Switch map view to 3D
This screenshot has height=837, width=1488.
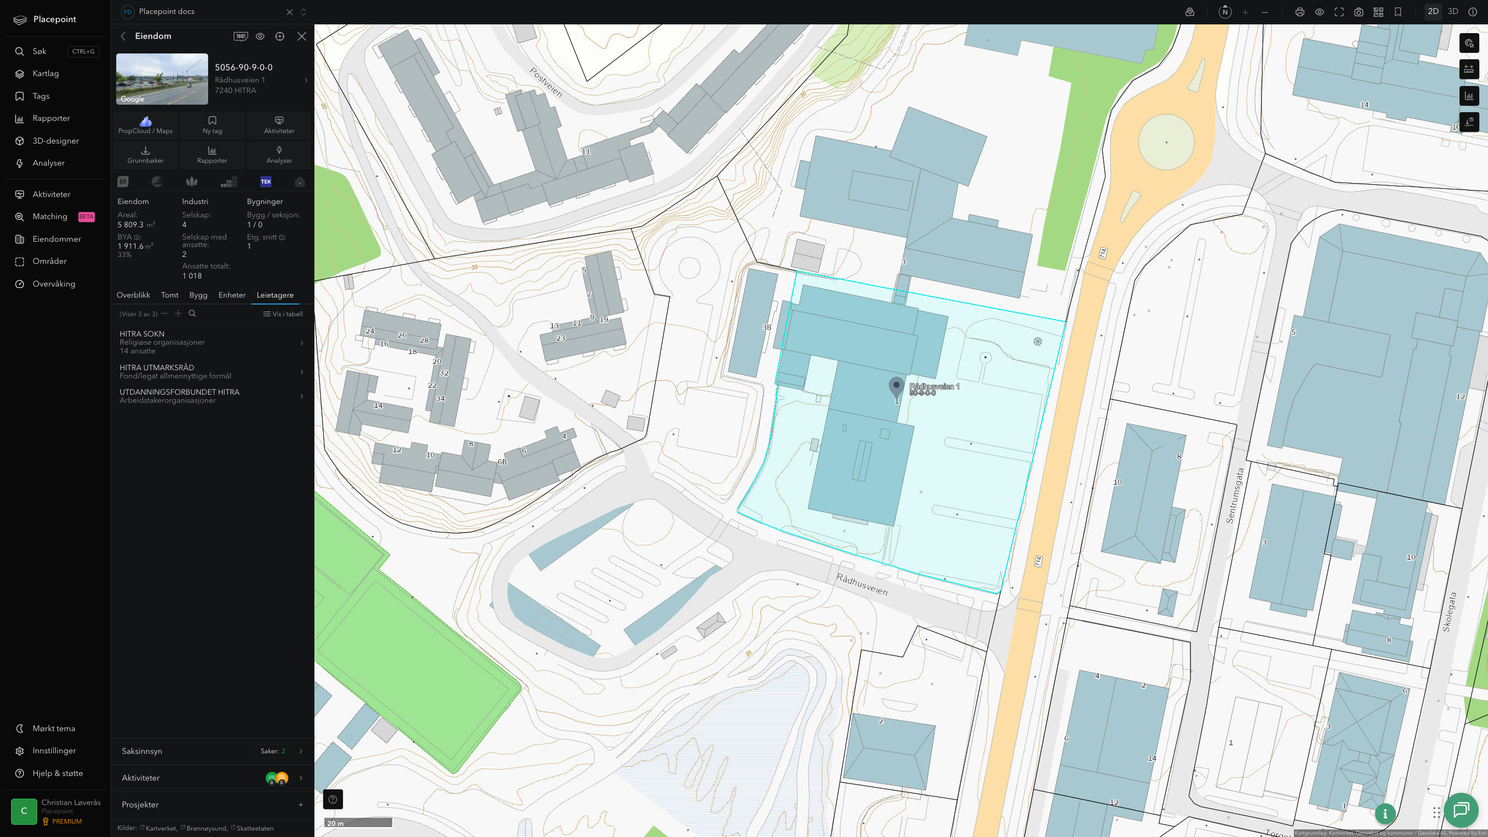tap(1453, 12)
